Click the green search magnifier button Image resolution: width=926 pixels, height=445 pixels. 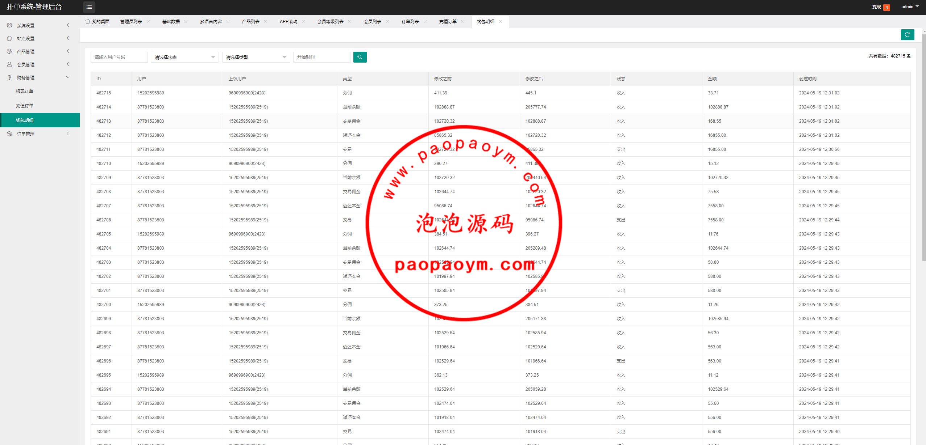click(x=360, y=57)
